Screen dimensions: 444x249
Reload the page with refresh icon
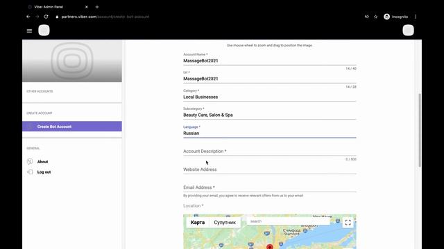pyautogui.click(x=46, y=17)
